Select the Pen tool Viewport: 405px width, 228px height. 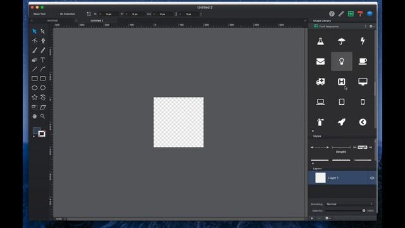(x=43, y=41)
